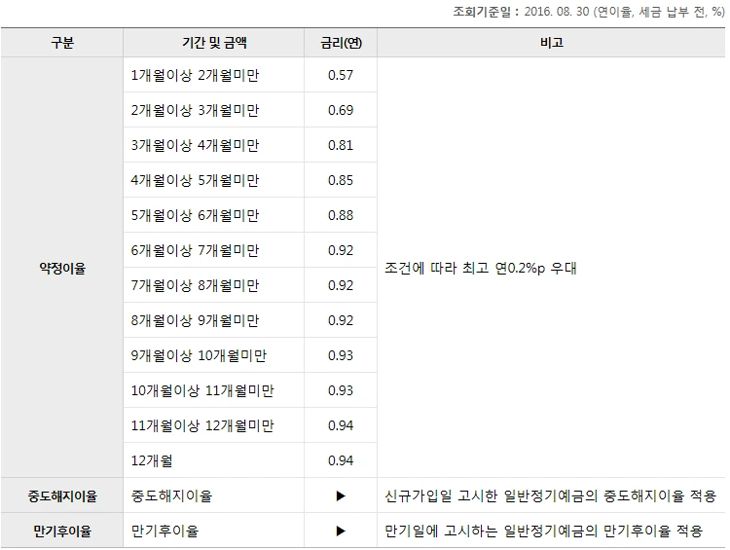This screenshot has width=730, height=550.
Task: Select the 만기일에 고시하는 일반정기예금 note
Action: pos(544,531)
